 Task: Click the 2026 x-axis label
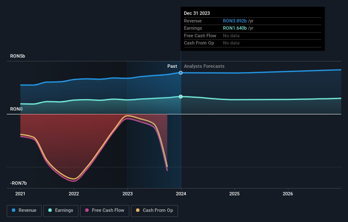click(288, 194)
